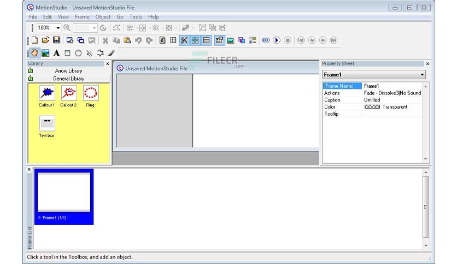Select the Image tool with the landscape icon
The height and width of the screenshot is (264, 457).
click(45, 53)
